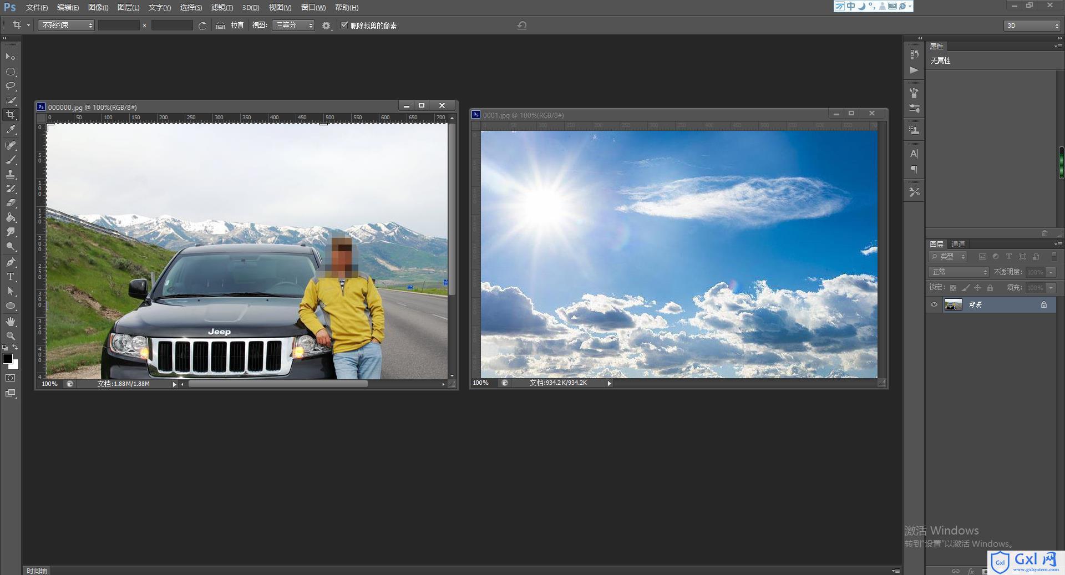Viewport: 1065px width, 575px height.
Task: Select the Crop tool in toolbox
Action: tap(11, 115)
